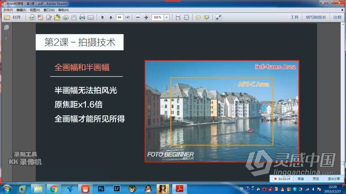This screenshot has height=194, width=346.
Task: Click the blue bird app on taskbar
Action: (x=70, y=189)
